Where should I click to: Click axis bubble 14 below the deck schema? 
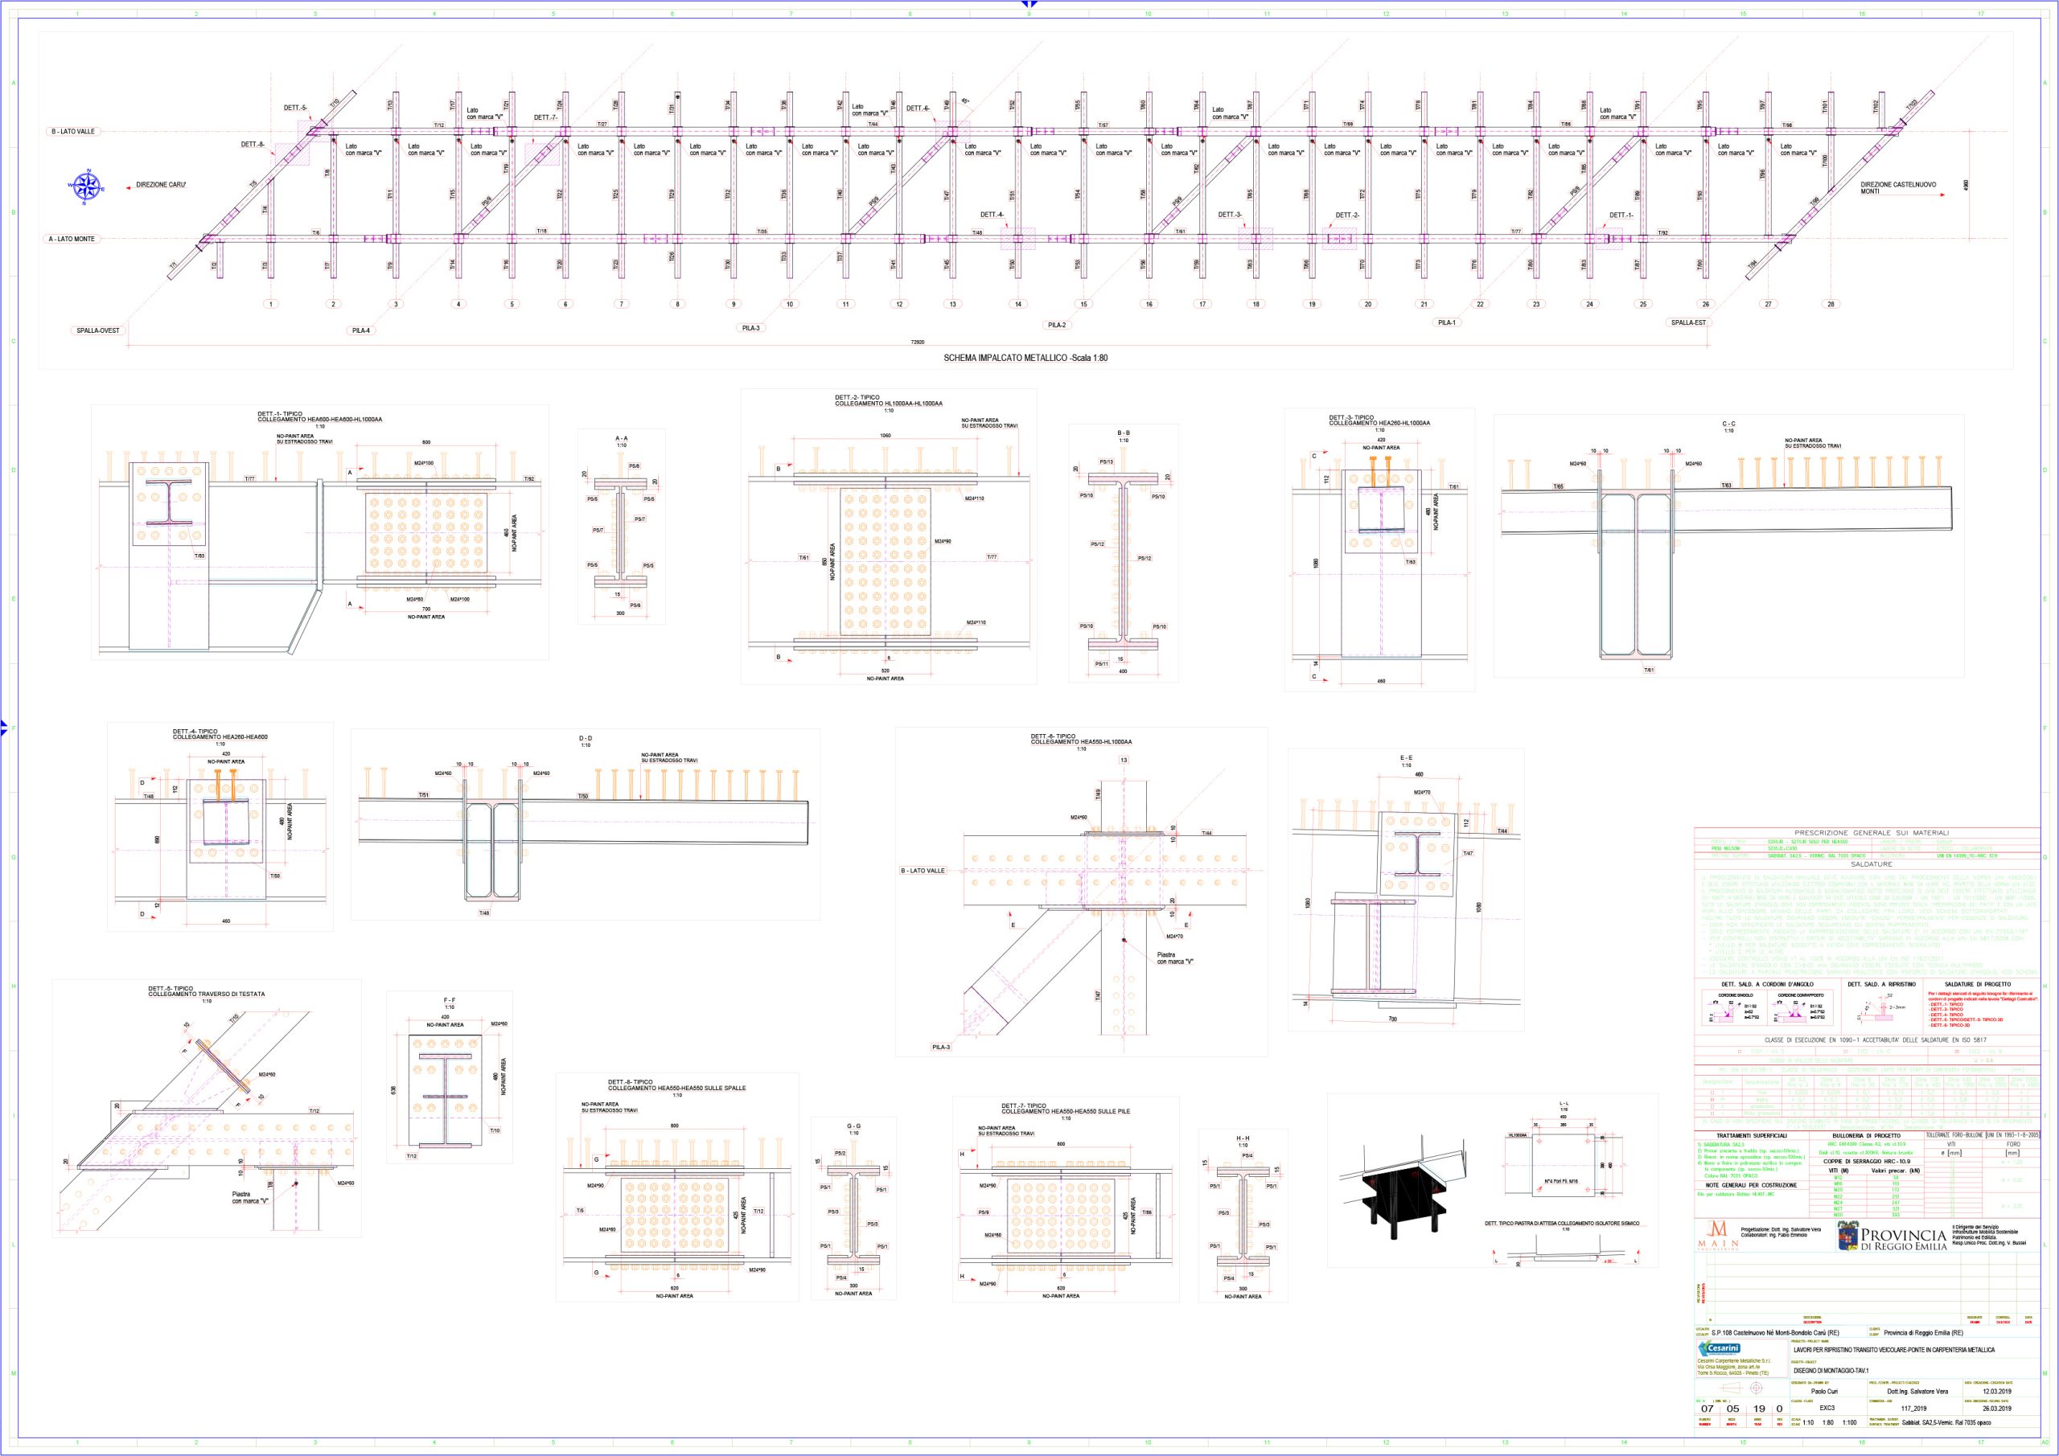tap(1018, 304)
